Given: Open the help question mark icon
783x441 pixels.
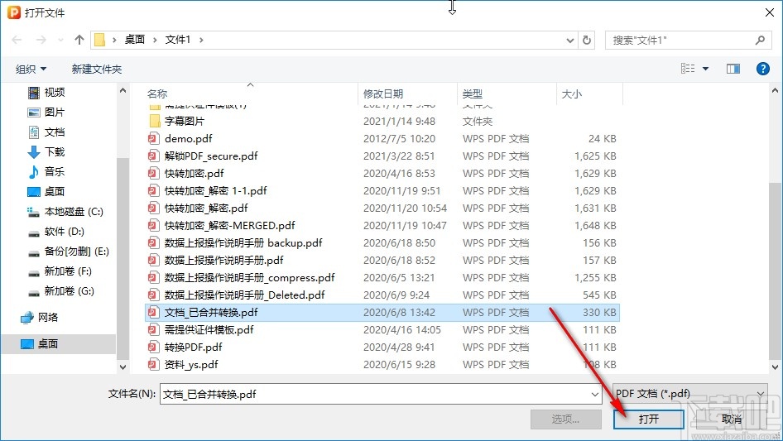Looking at the screenshot, I should (763, 69).
